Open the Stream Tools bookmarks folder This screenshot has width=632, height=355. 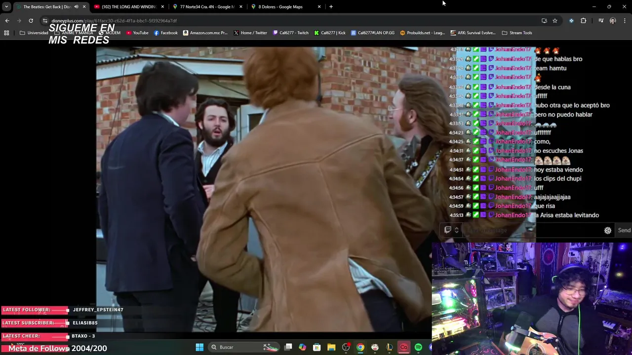[517, 33]
